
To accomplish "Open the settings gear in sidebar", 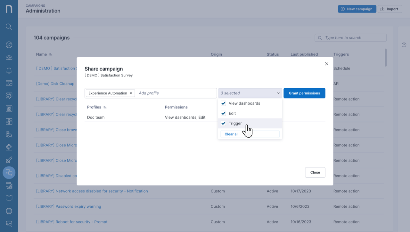I will tap(9, 211).
